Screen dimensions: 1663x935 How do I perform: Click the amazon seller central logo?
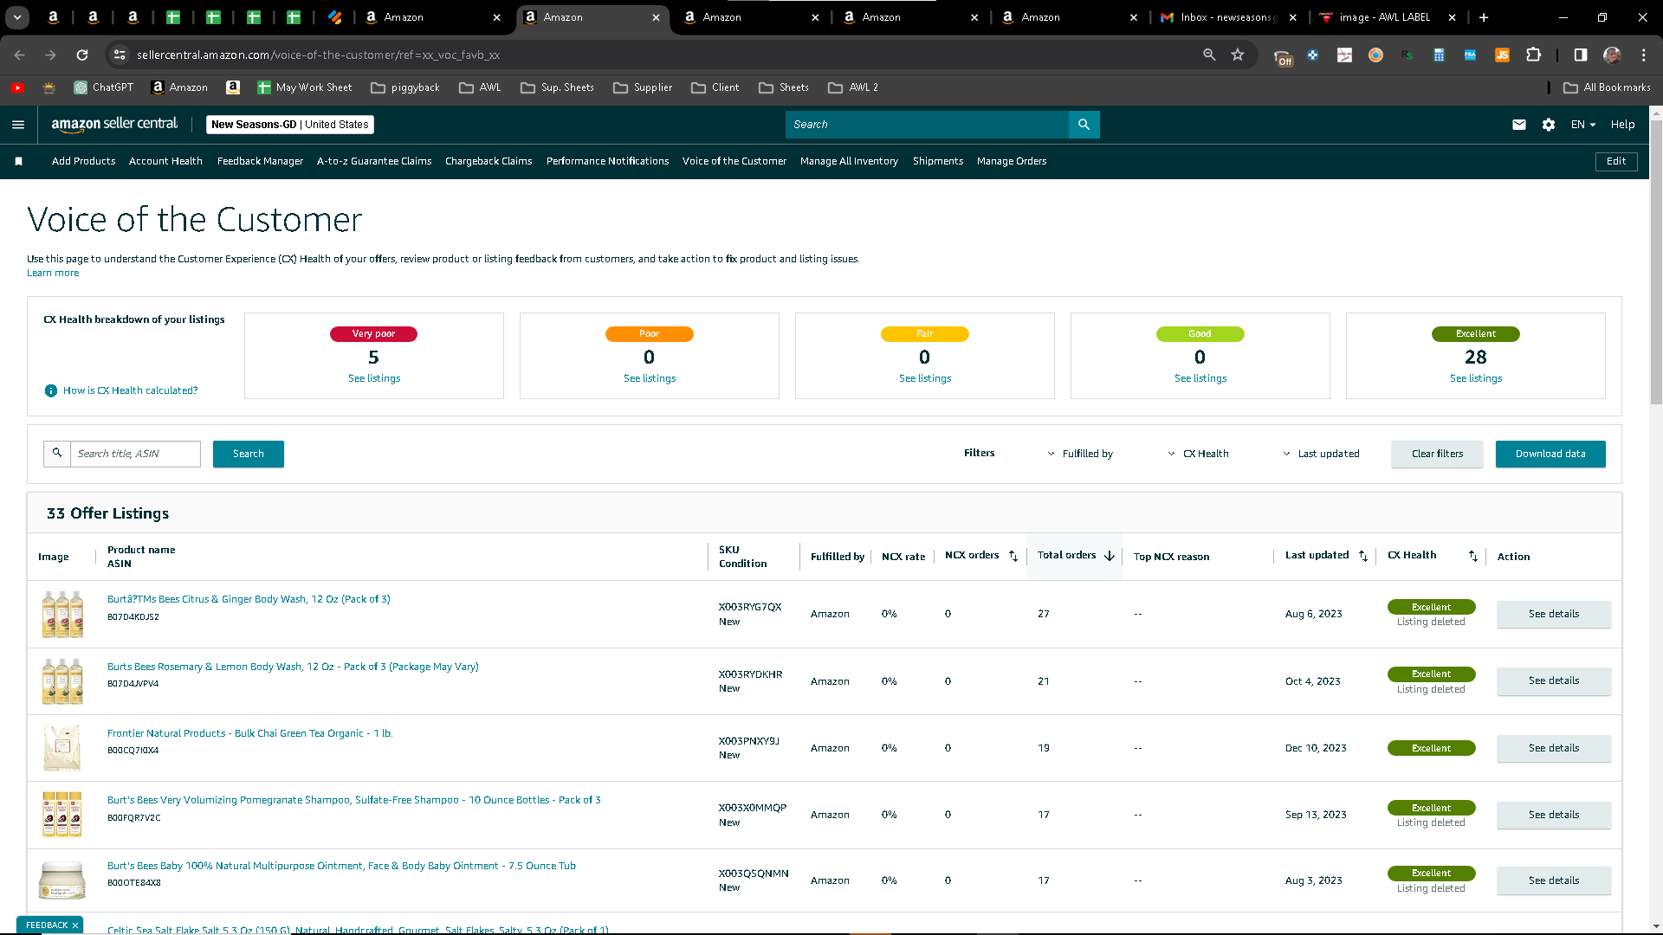(x=114, y=125)
